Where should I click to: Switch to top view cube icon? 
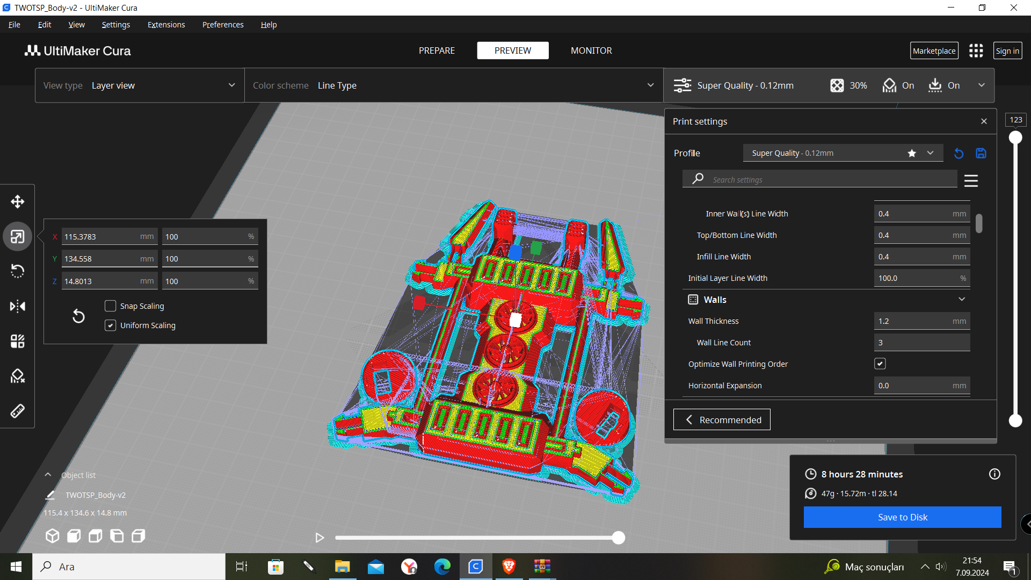point(95,535)
